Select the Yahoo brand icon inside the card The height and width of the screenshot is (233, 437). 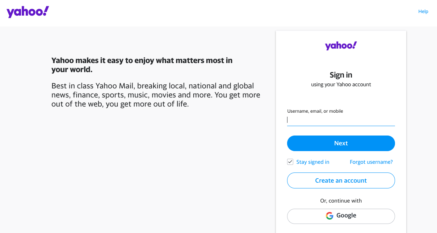(341, 45)
